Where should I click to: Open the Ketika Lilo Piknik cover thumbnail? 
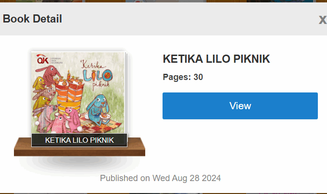[x=78, y=93]
